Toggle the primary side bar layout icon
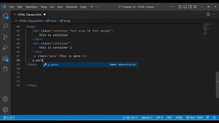This screenshot has width=219, height=123. [180, 7]
